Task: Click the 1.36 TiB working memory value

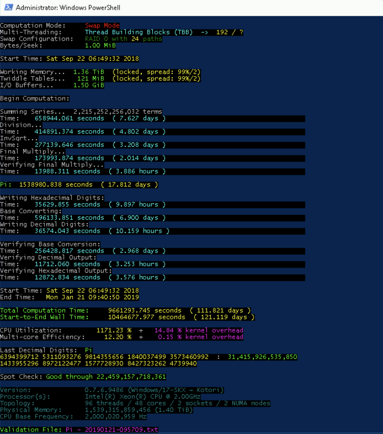Action: tap(89, 72)
